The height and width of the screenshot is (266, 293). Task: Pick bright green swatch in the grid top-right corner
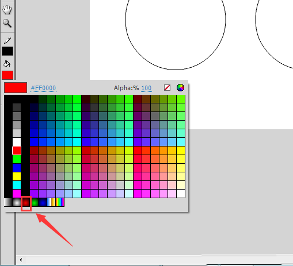click(181, 99)
